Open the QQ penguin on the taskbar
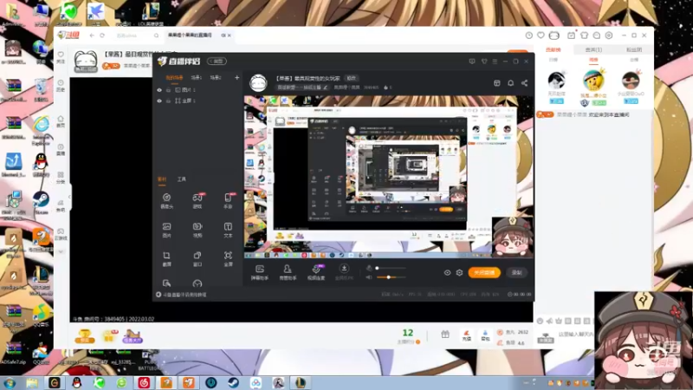 [77, 382]
